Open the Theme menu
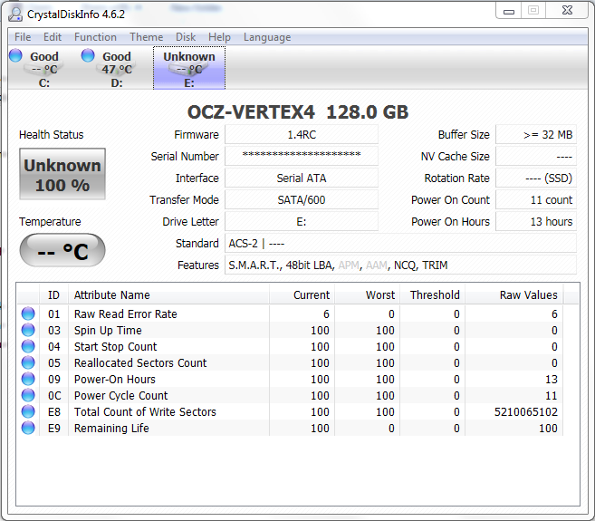This screenshot has height=521, width=595. pyautogui.click(x=146, y=37)
